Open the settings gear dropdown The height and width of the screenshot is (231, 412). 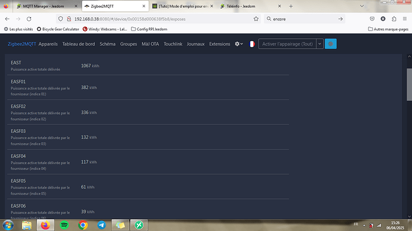coord(239,44)
